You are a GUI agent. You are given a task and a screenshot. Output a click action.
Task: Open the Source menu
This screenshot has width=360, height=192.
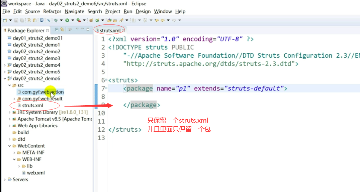32,11
